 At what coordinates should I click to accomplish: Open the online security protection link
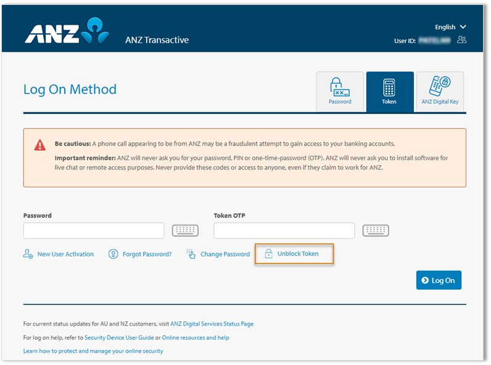point(93,351)
